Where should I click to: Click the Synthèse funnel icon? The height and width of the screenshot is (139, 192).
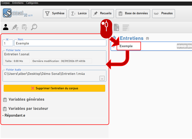[x=47, y=13]
